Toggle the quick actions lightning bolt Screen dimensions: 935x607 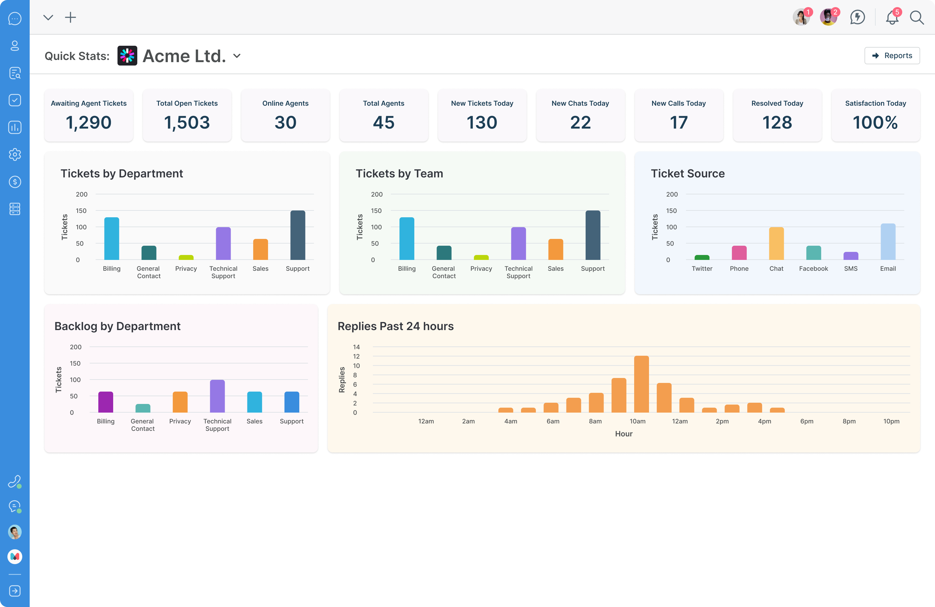tap(858, 17)
